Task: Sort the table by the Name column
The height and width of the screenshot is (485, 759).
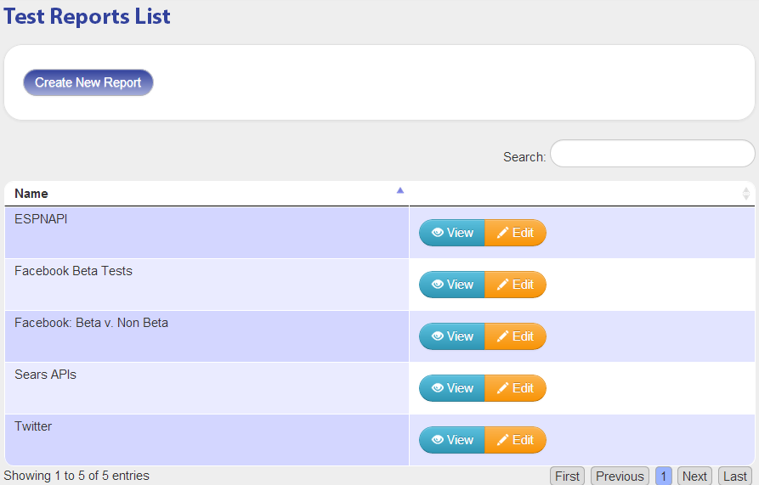Action: click(x=207, y=194)
